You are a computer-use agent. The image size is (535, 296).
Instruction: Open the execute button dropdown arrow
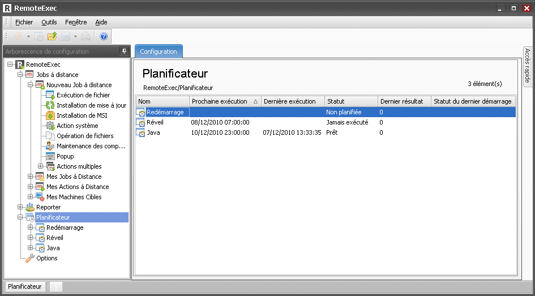tap(29, 36)
